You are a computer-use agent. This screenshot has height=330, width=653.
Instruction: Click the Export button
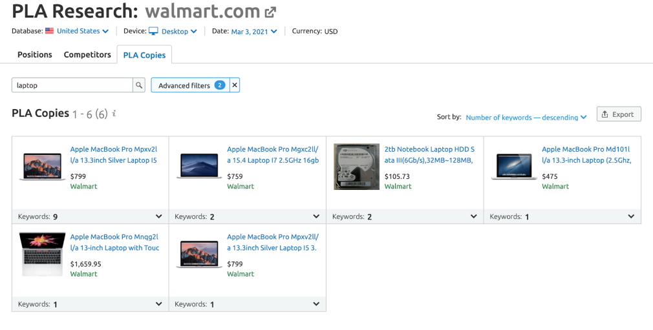tap(618, 114)
